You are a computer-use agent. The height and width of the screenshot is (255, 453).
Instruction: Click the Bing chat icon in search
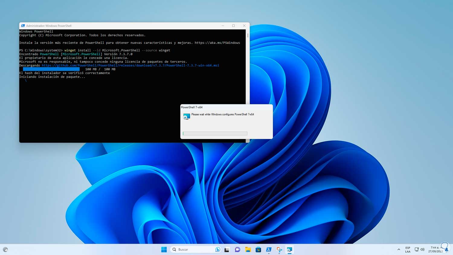(x=218, y=250)
